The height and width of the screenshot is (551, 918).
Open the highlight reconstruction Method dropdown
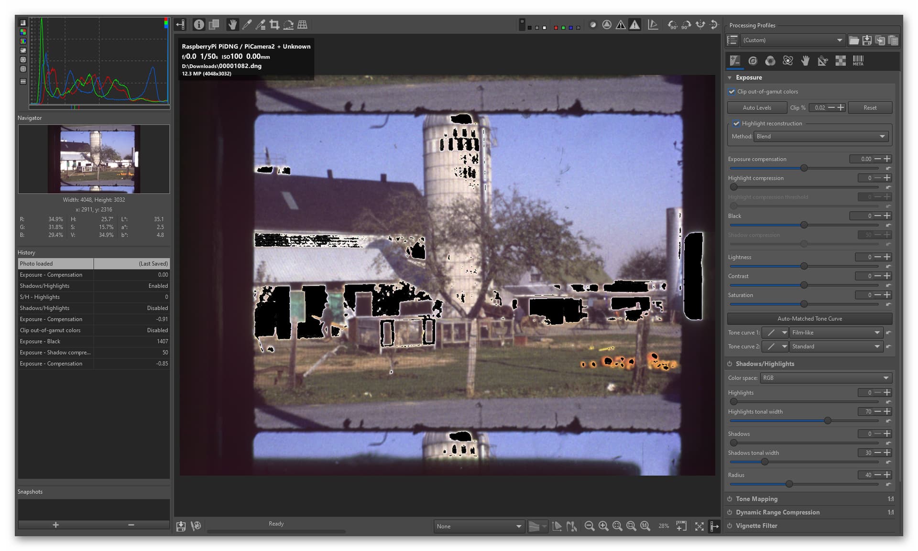pos(821,137)
